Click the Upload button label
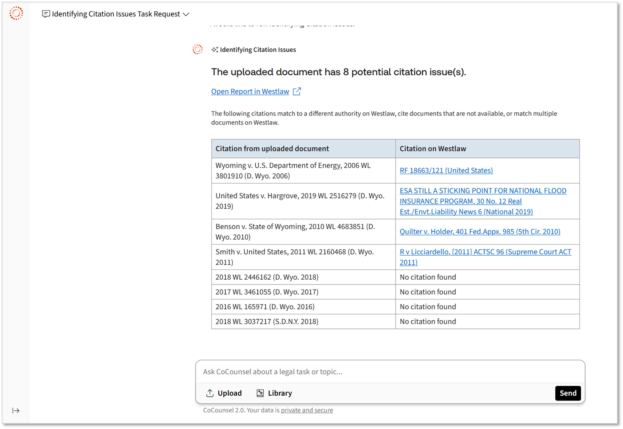This screenshot has width=623, height=429. (229, 393)
